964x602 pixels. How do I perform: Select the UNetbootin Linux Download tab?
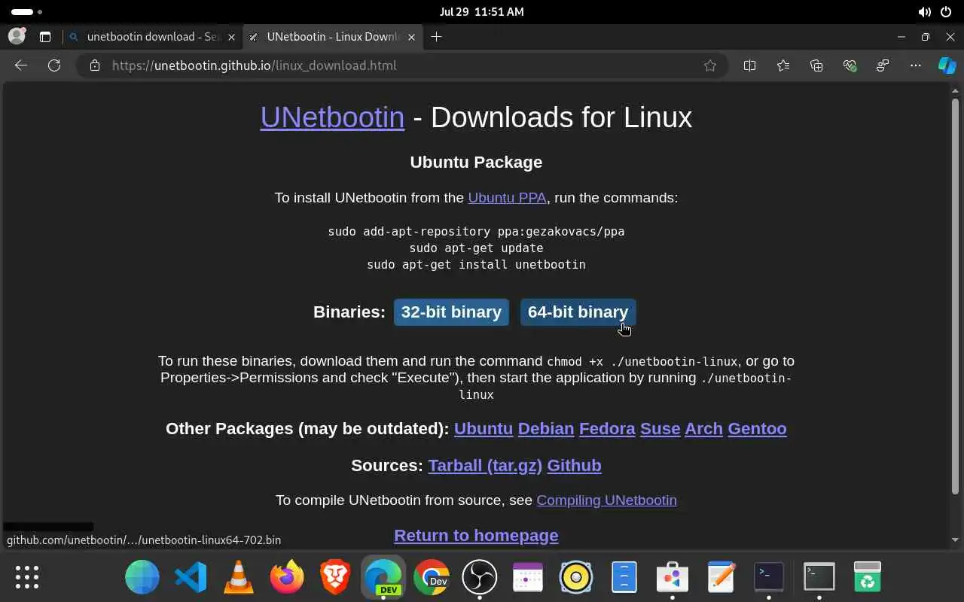point(333,36)
